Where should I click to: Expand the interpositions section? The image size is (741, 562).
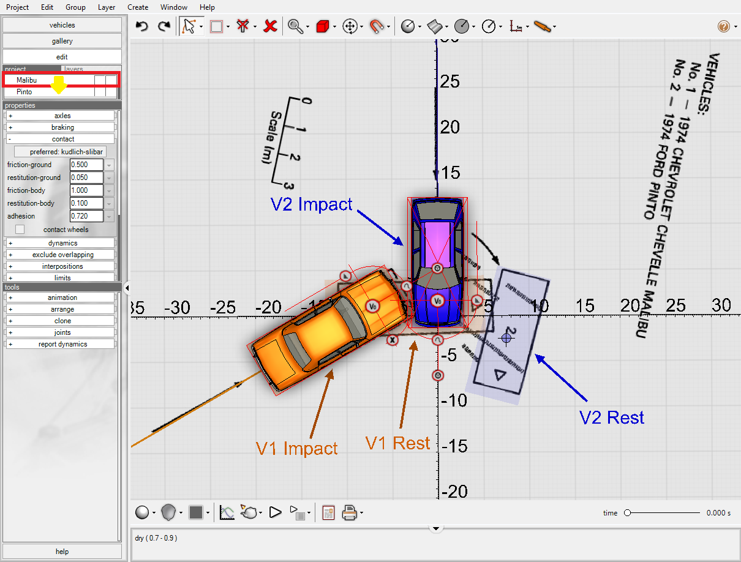(60, 266)
